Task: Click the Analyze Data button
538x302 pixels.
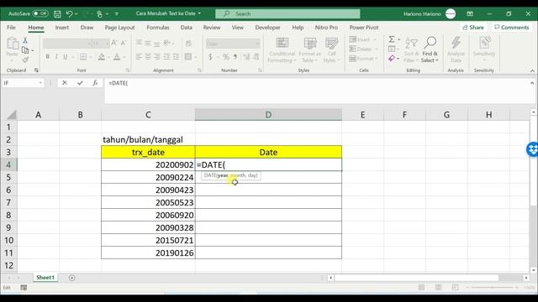Action: coord(456,50)
